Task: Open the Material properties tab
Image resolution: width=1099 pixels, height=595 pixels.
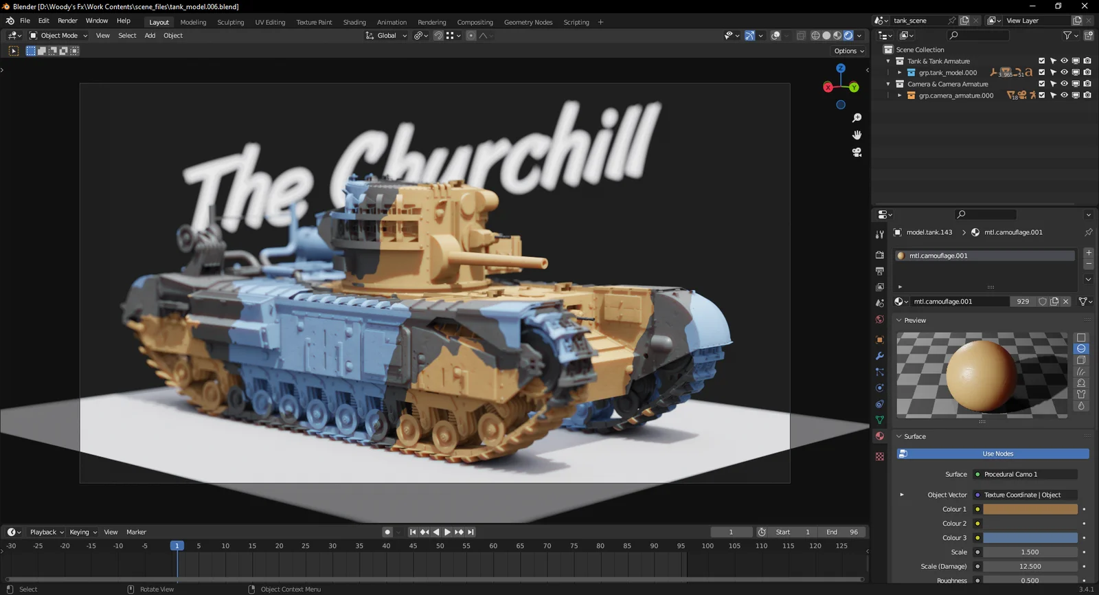Action: (x=879, y=436)
